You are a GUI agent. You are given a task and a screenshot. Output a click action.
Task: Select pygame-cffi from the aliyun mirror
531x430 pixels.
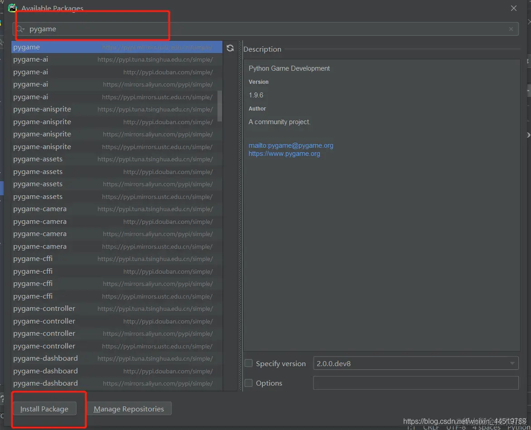pyautogui.click(x=117, y=283)
